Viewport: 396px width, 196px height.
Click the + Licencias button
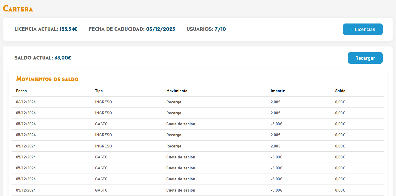click(x=362, y=29)
